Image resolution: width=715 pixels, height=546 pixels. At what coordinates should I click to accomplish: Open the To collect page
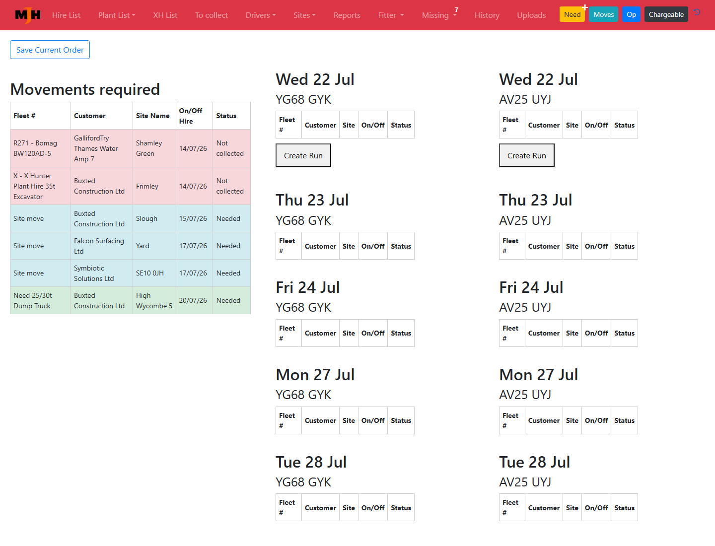click(x=212, y=15)
